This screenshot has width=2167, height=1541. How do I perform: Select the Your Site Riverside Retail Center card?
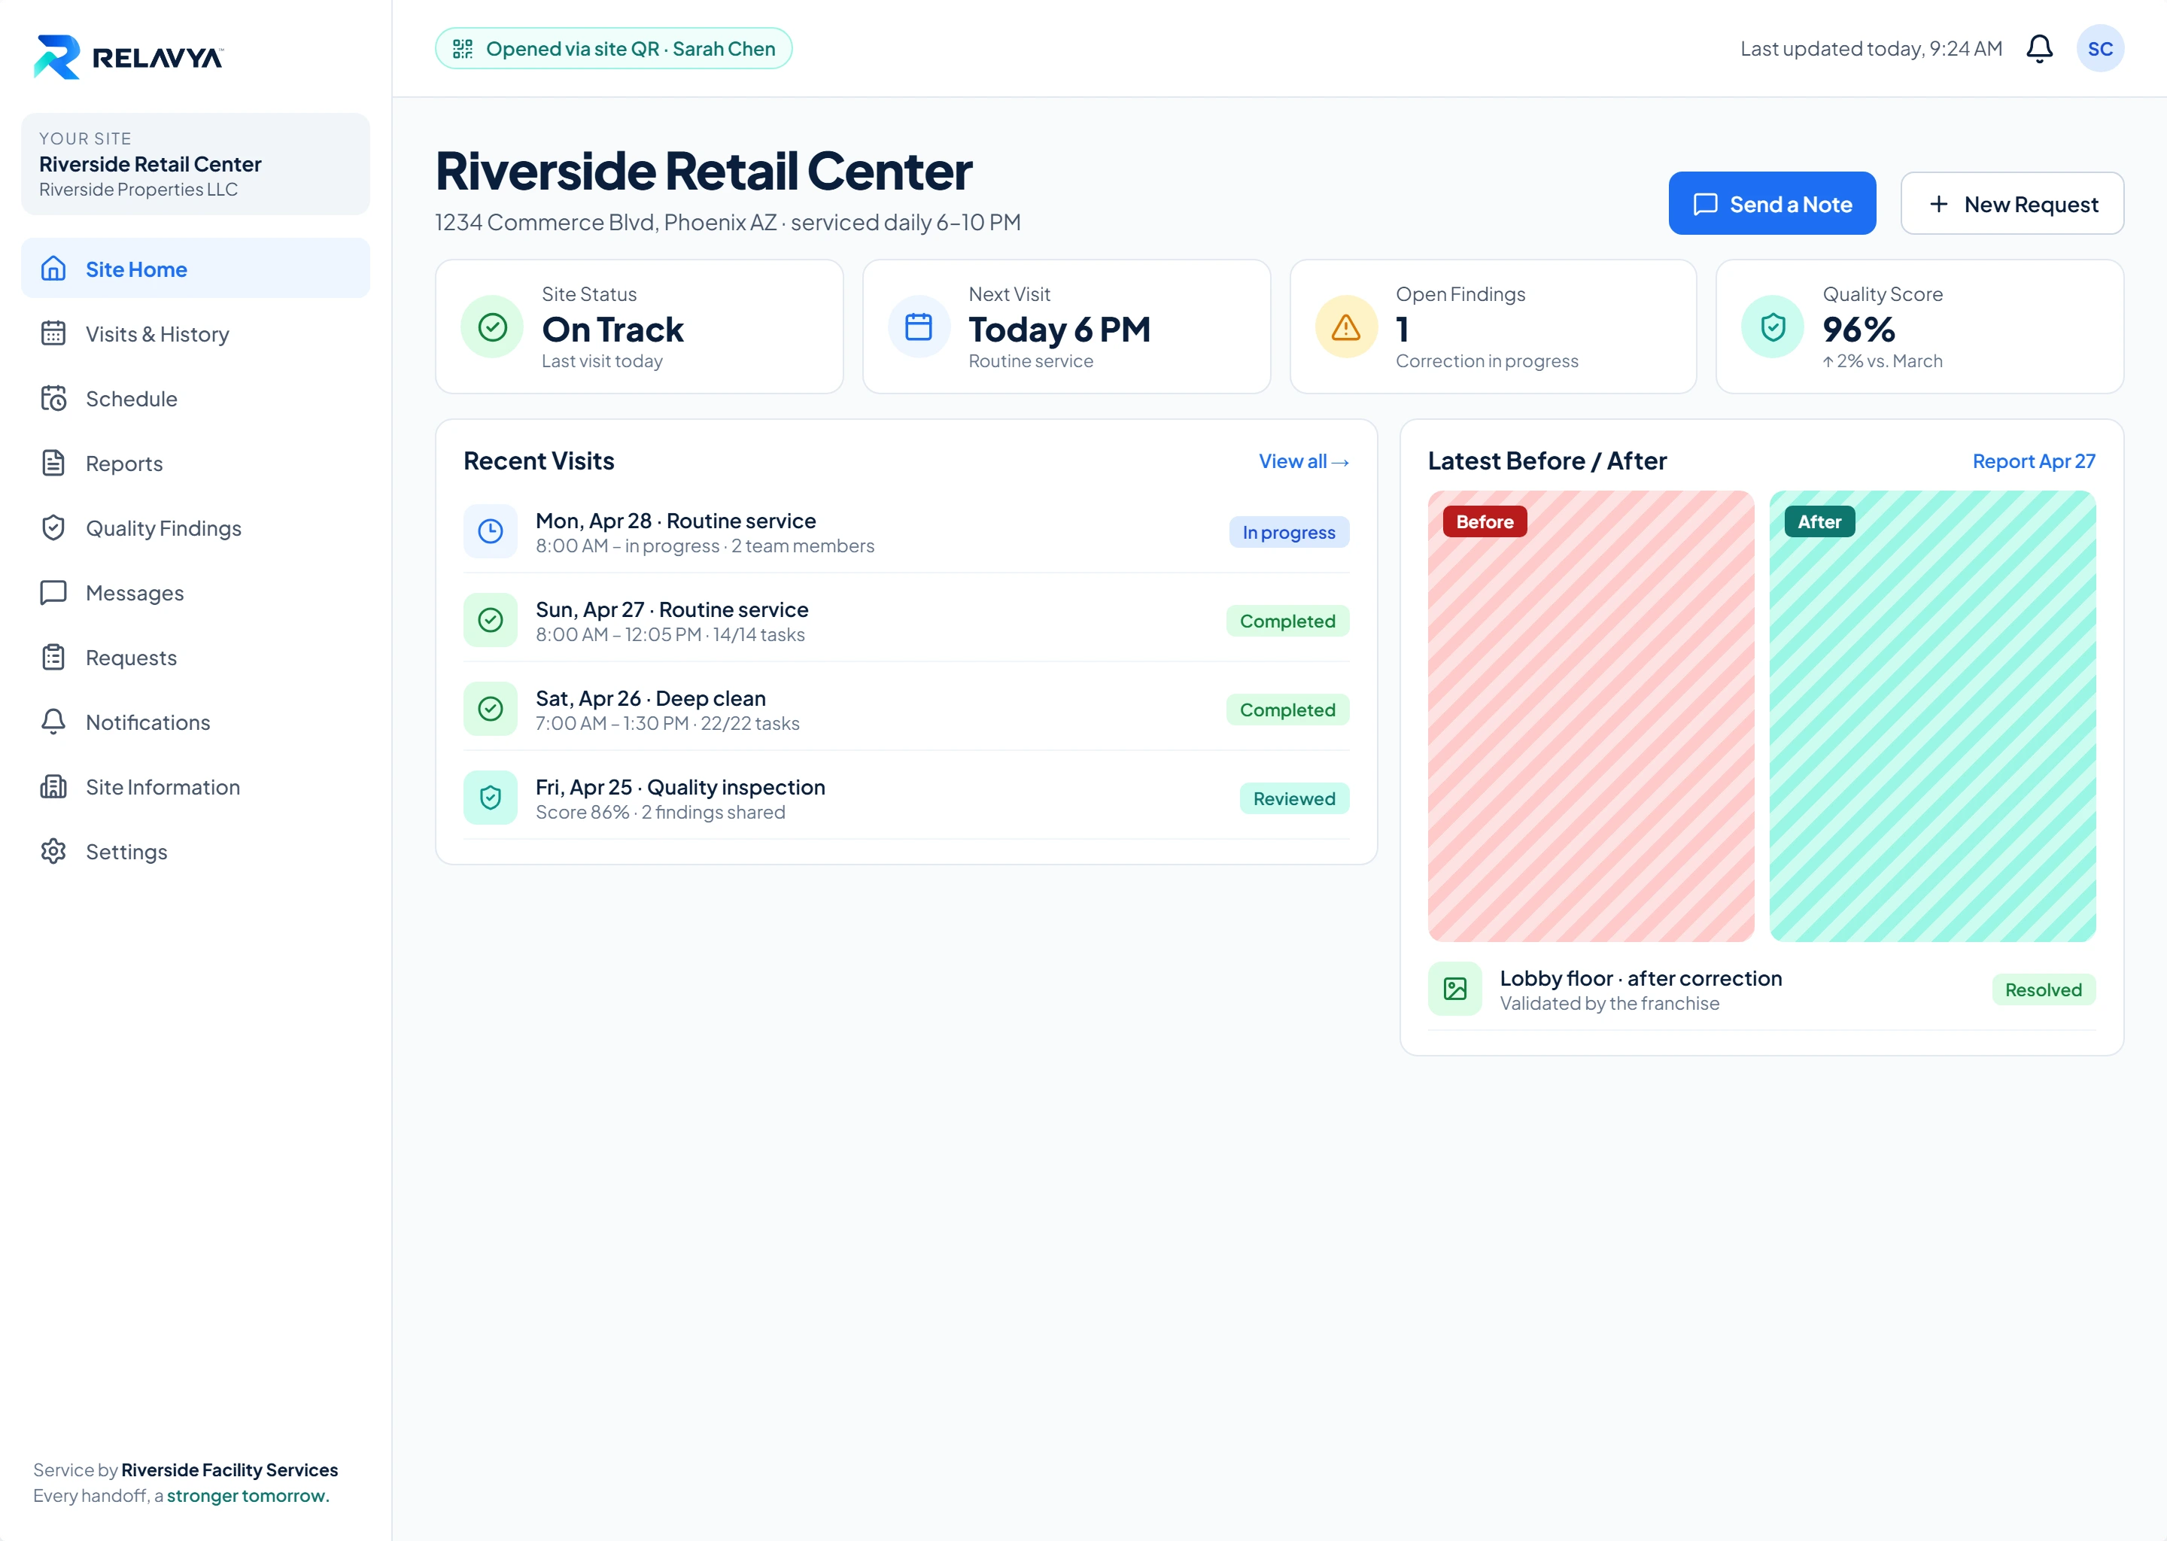[196, 164]
